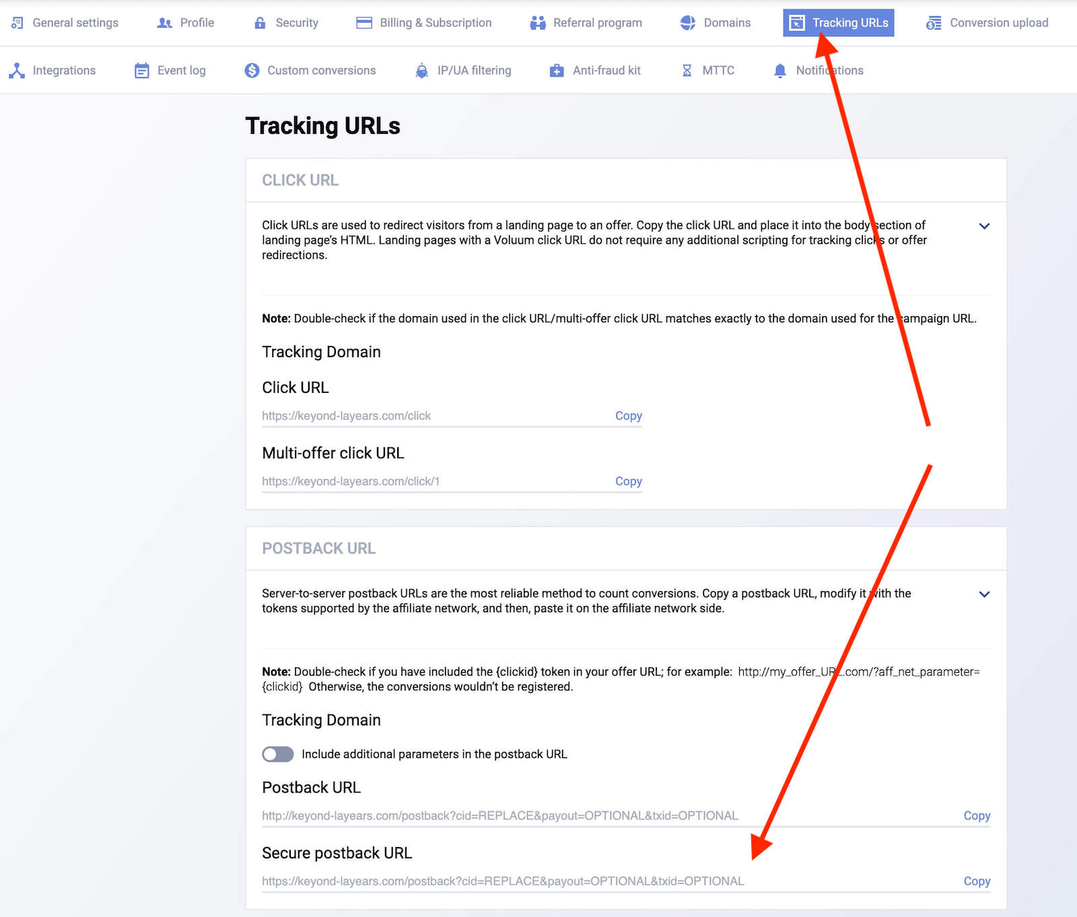This screenshot has width=1077, height=917.
Task: Click the Anti-fraud kit icon
Action: click(x=557, y=71)
